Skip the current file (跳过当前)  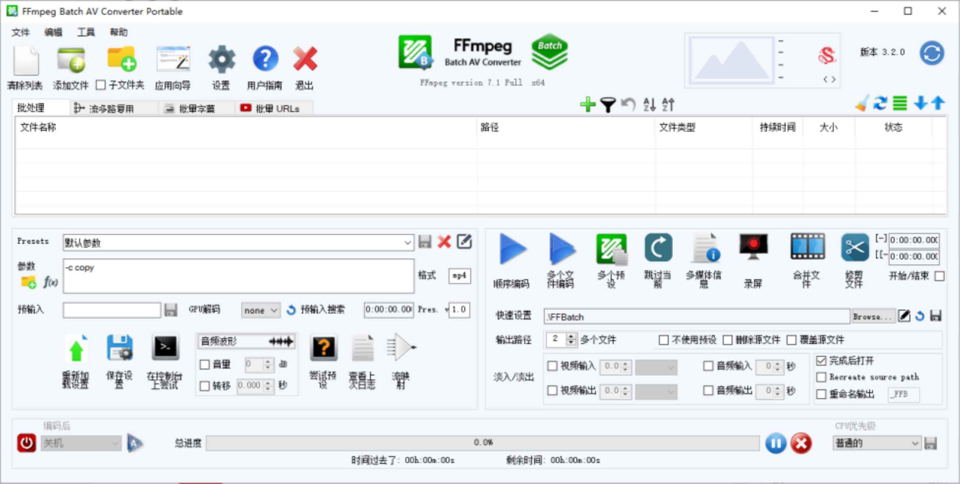click(x=658, y=249)
